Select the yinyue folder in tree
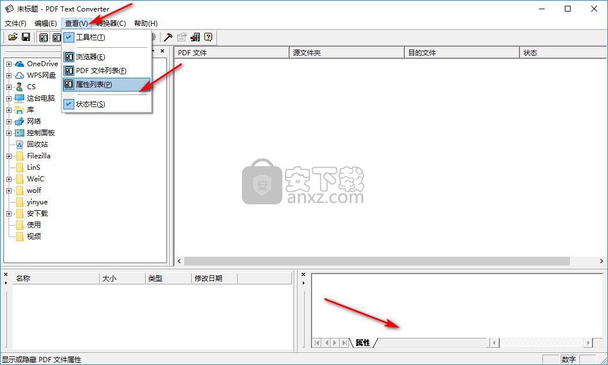Image resolution: width=608 pixels, height=365 pixels. [x=37, y=202]
